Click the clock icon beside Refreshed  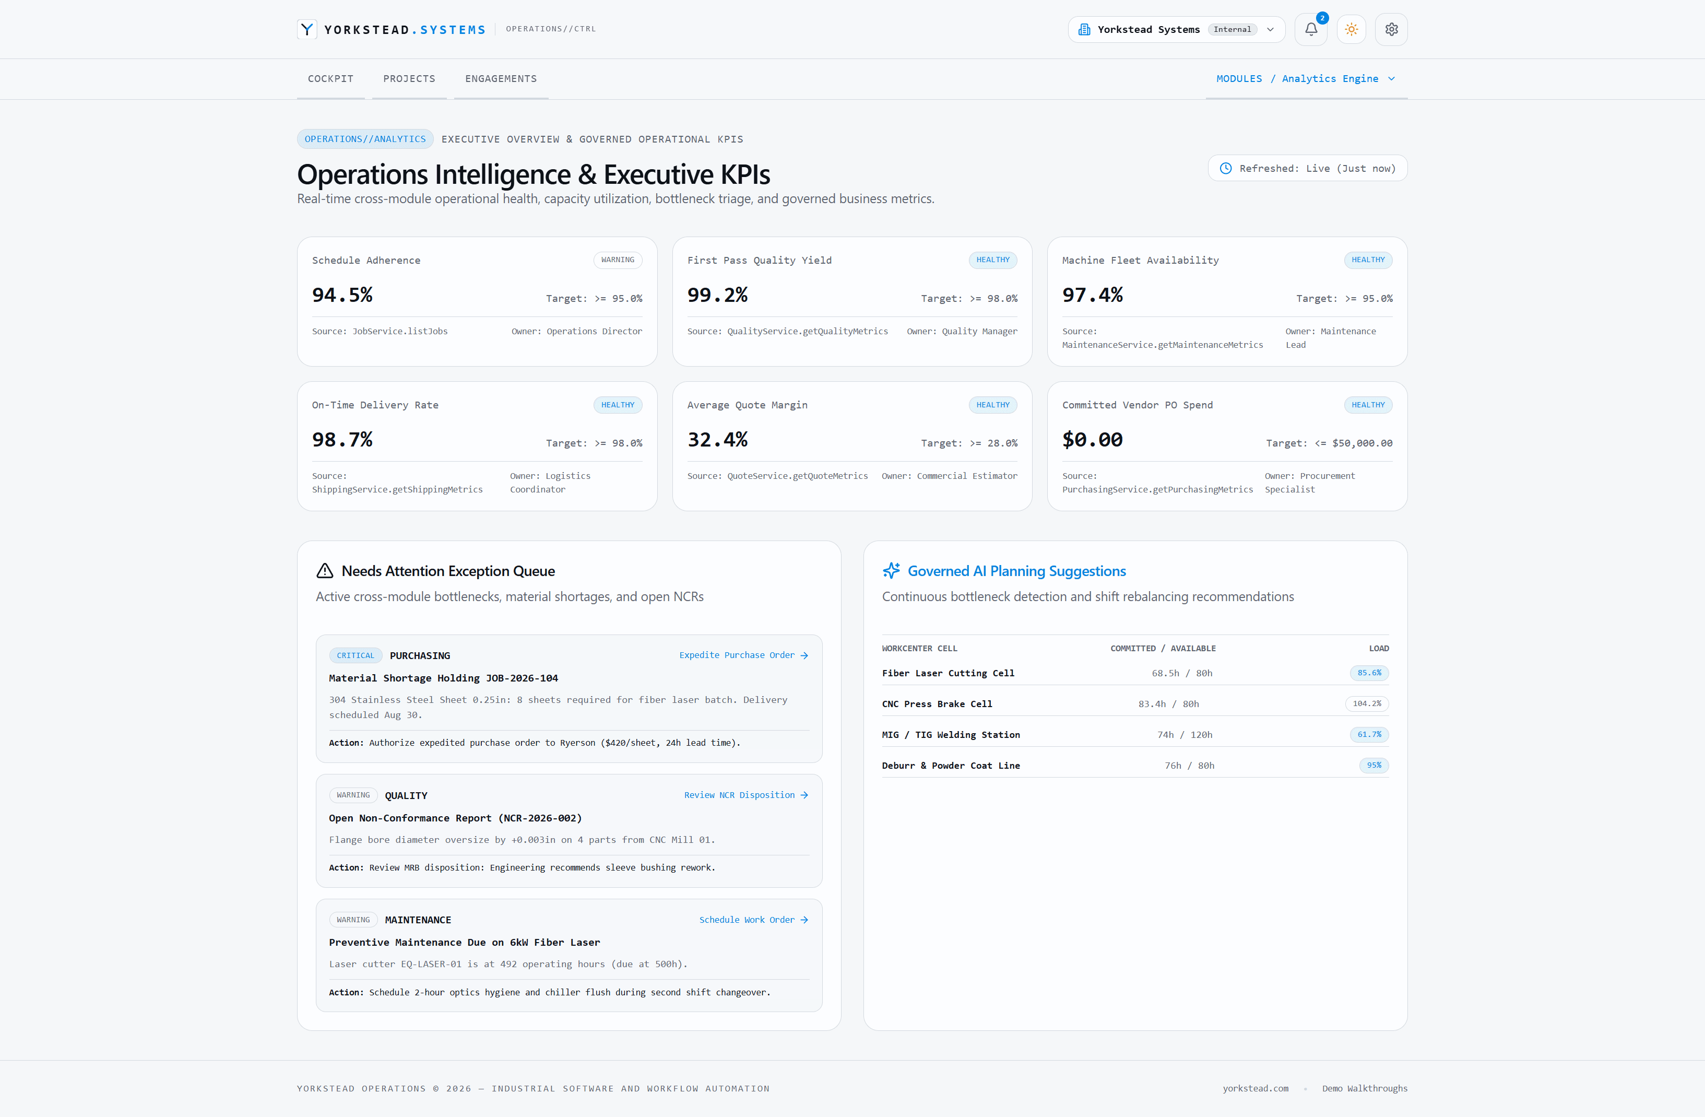tap(1226, 168)
